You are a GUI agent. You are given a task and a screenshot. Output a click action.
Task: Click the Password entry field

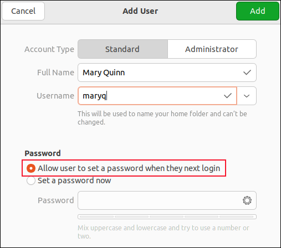point(167,200)
